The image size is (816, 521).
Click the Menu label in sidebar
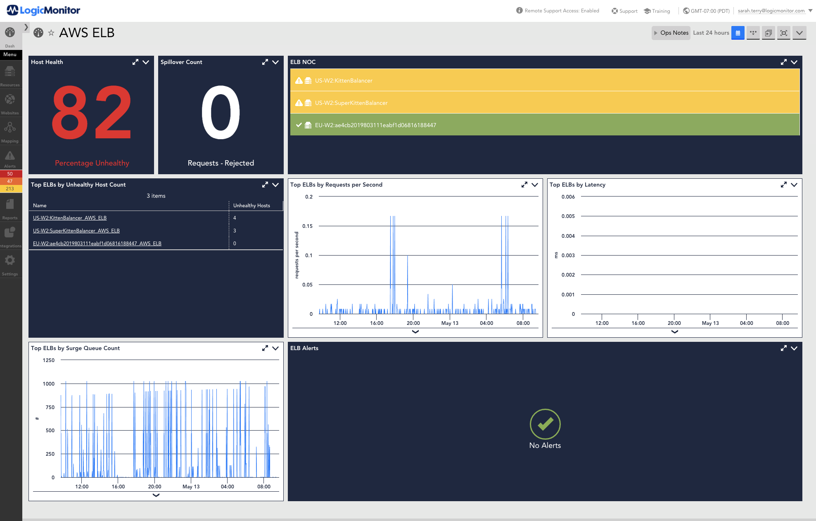coord(10,54)
